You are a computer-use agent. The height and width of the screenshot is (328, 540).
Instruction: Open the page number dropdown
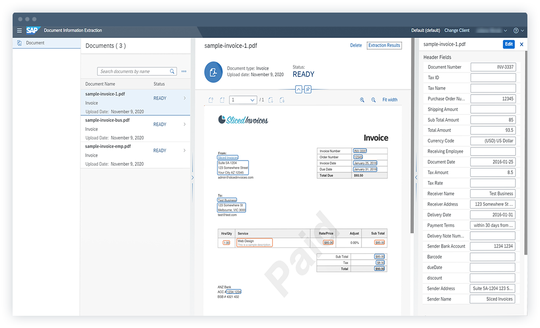pos(253,100)
